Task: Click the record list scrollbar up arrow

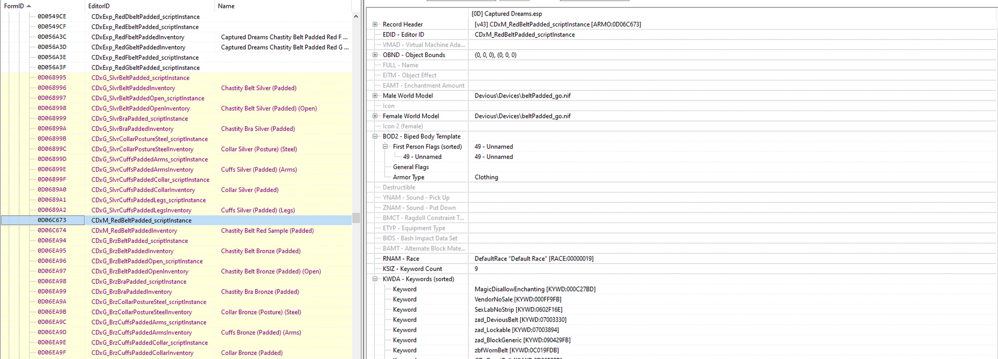Action: pos(356,17)
